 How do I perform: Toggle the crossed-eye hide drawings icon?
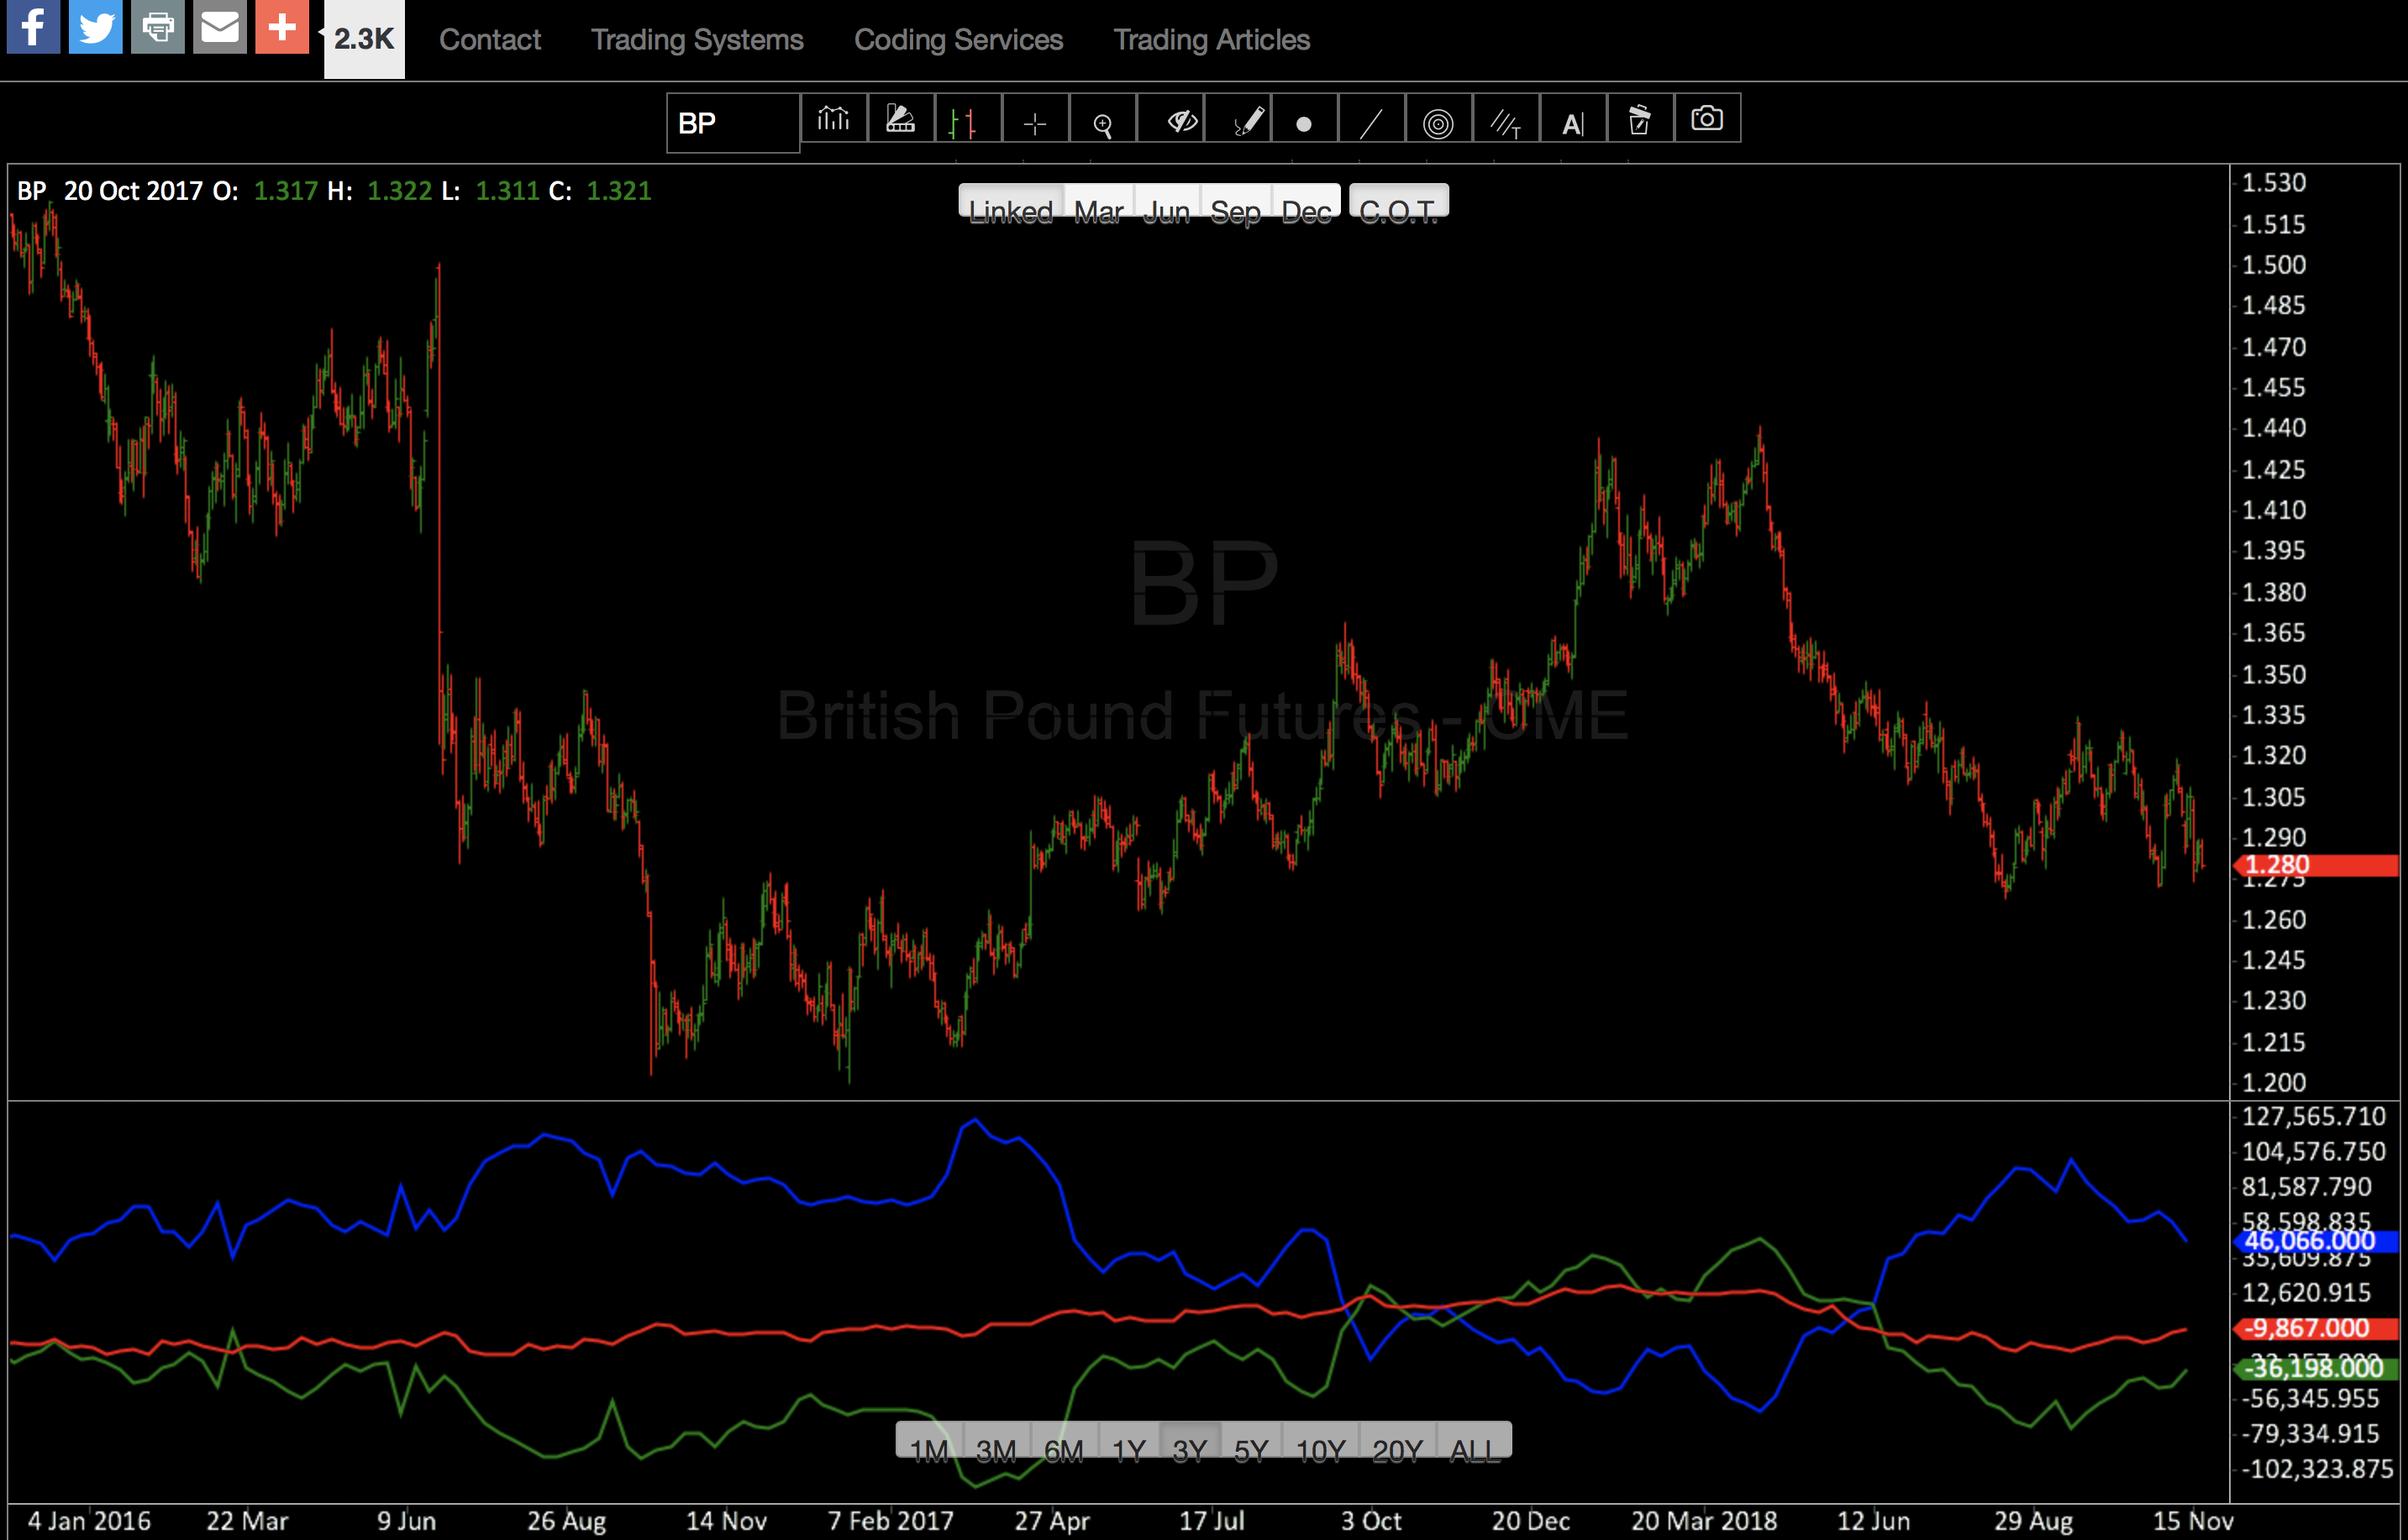[1182, 121]
